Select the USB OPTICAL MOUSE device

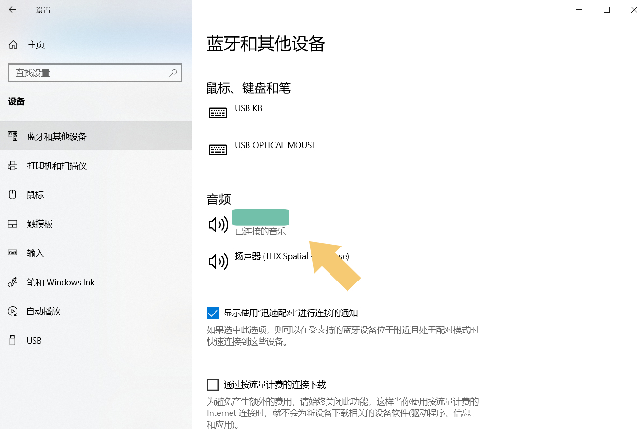(275, 145)
